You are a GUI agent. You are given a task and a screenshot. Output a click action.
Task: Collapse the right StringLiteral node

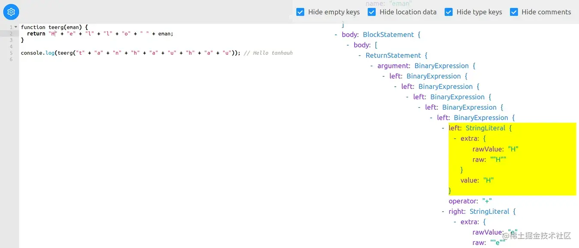coord(443,212)
